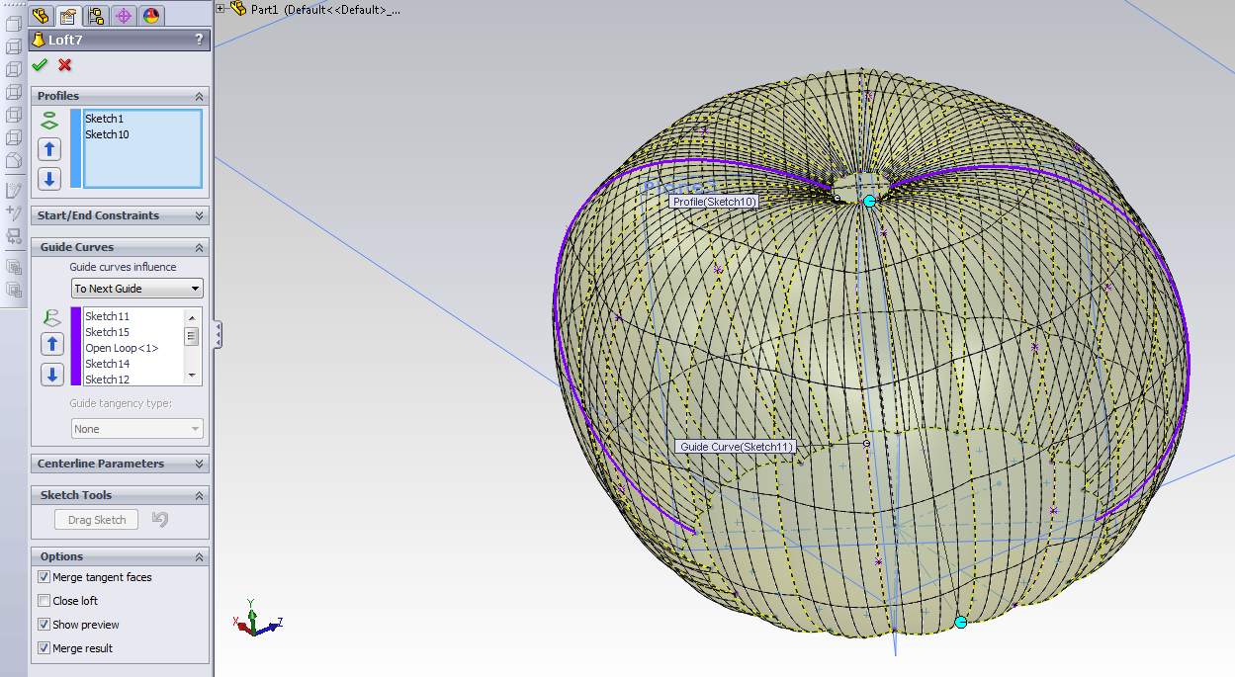Select Sketch12 in the guide curves list
The image size is (1235, 677).
pyautogui.click(x=107, y=380)
